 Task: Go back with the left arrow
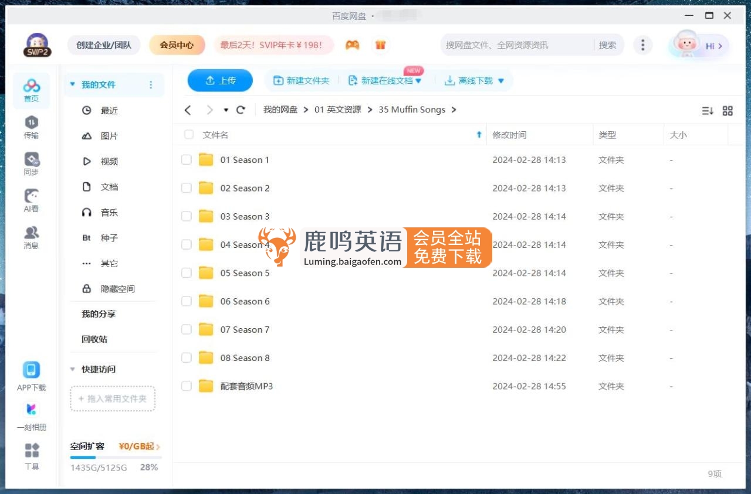coord(188,110)
